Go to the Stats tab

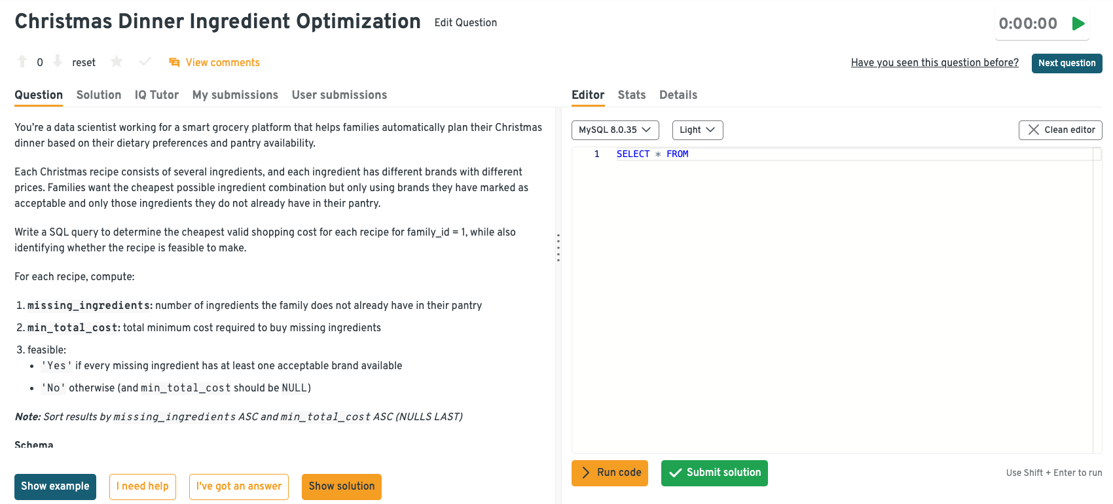(x=631, y=95)
